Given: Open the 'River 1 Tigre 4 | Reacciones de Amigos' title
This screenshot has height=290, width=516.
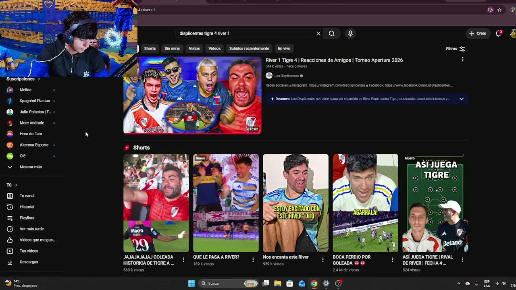Looking at the screenshot, I should click(x=334, y=60).
